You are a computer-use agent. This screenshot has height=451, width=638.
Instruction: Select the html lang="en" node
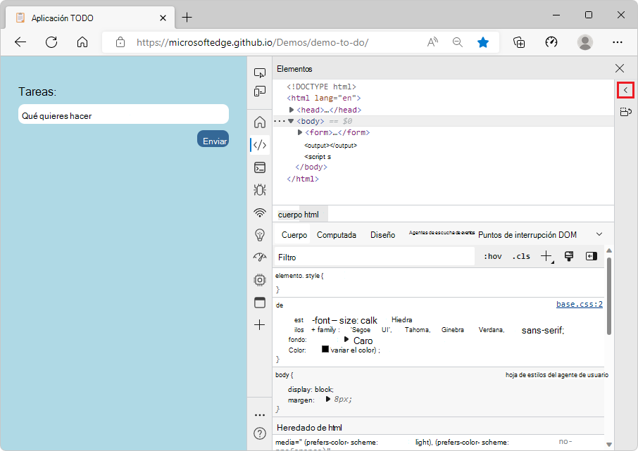click(x=323, y=98)
